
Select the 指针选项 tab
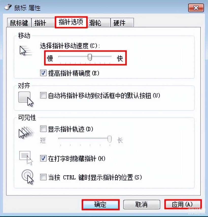click(71, 22)
